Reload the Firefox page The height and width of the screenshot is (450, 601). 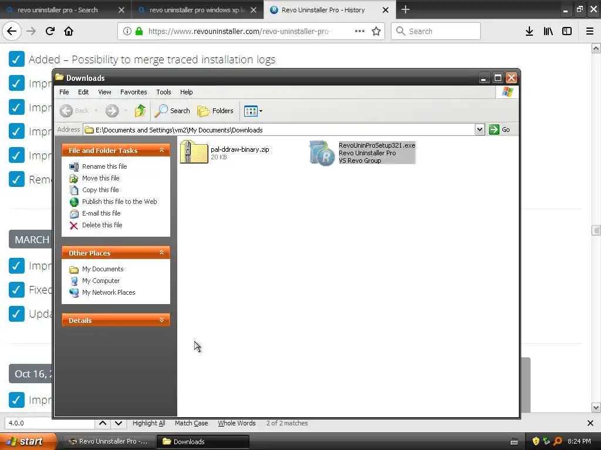tap(50, 31)
